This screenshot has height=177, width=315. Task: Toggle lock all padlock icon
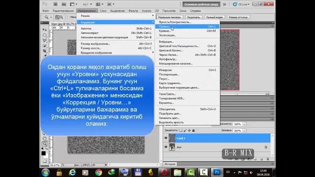pos(193,130)
